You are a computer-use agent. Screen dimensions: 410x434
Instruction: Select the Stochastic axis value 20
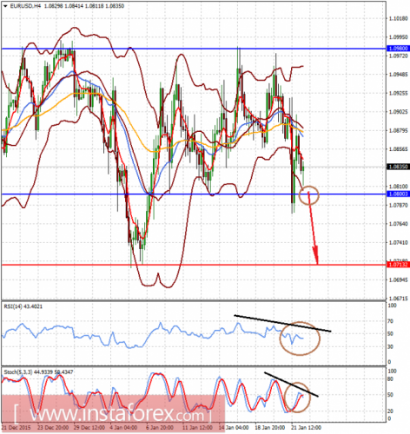point(390,411)
